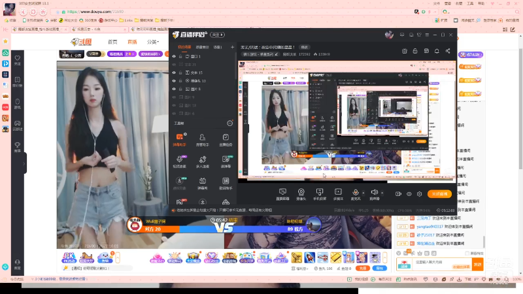
Task: Click the chat list scrollbar
Action: click(x=484, y=242)
